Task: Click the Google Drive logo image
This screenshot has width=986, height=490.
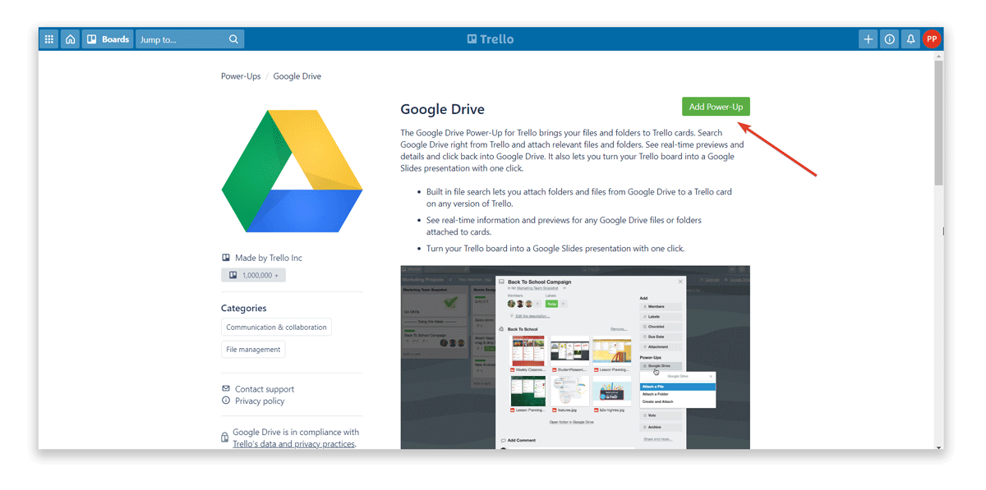Action: point(292,171)
